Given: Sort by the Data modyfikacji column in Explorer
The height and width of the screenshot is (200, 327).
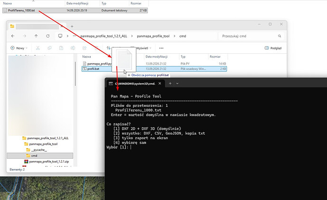Looking at the screenshot, I should point(157,57).
